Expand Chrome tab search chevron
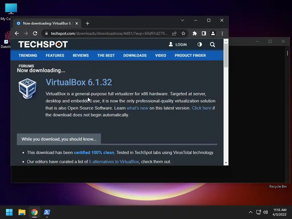The height and width of the screenshot is (219, 292). pos(182,20)
